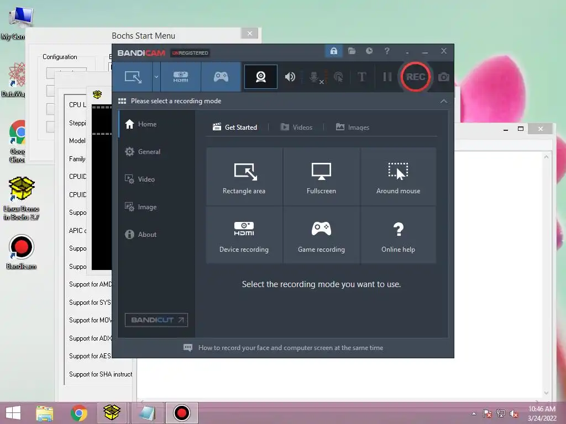This screenshot has width=566, height=424.
Task: Open the Image settings section
Action: tap(157, 207)
